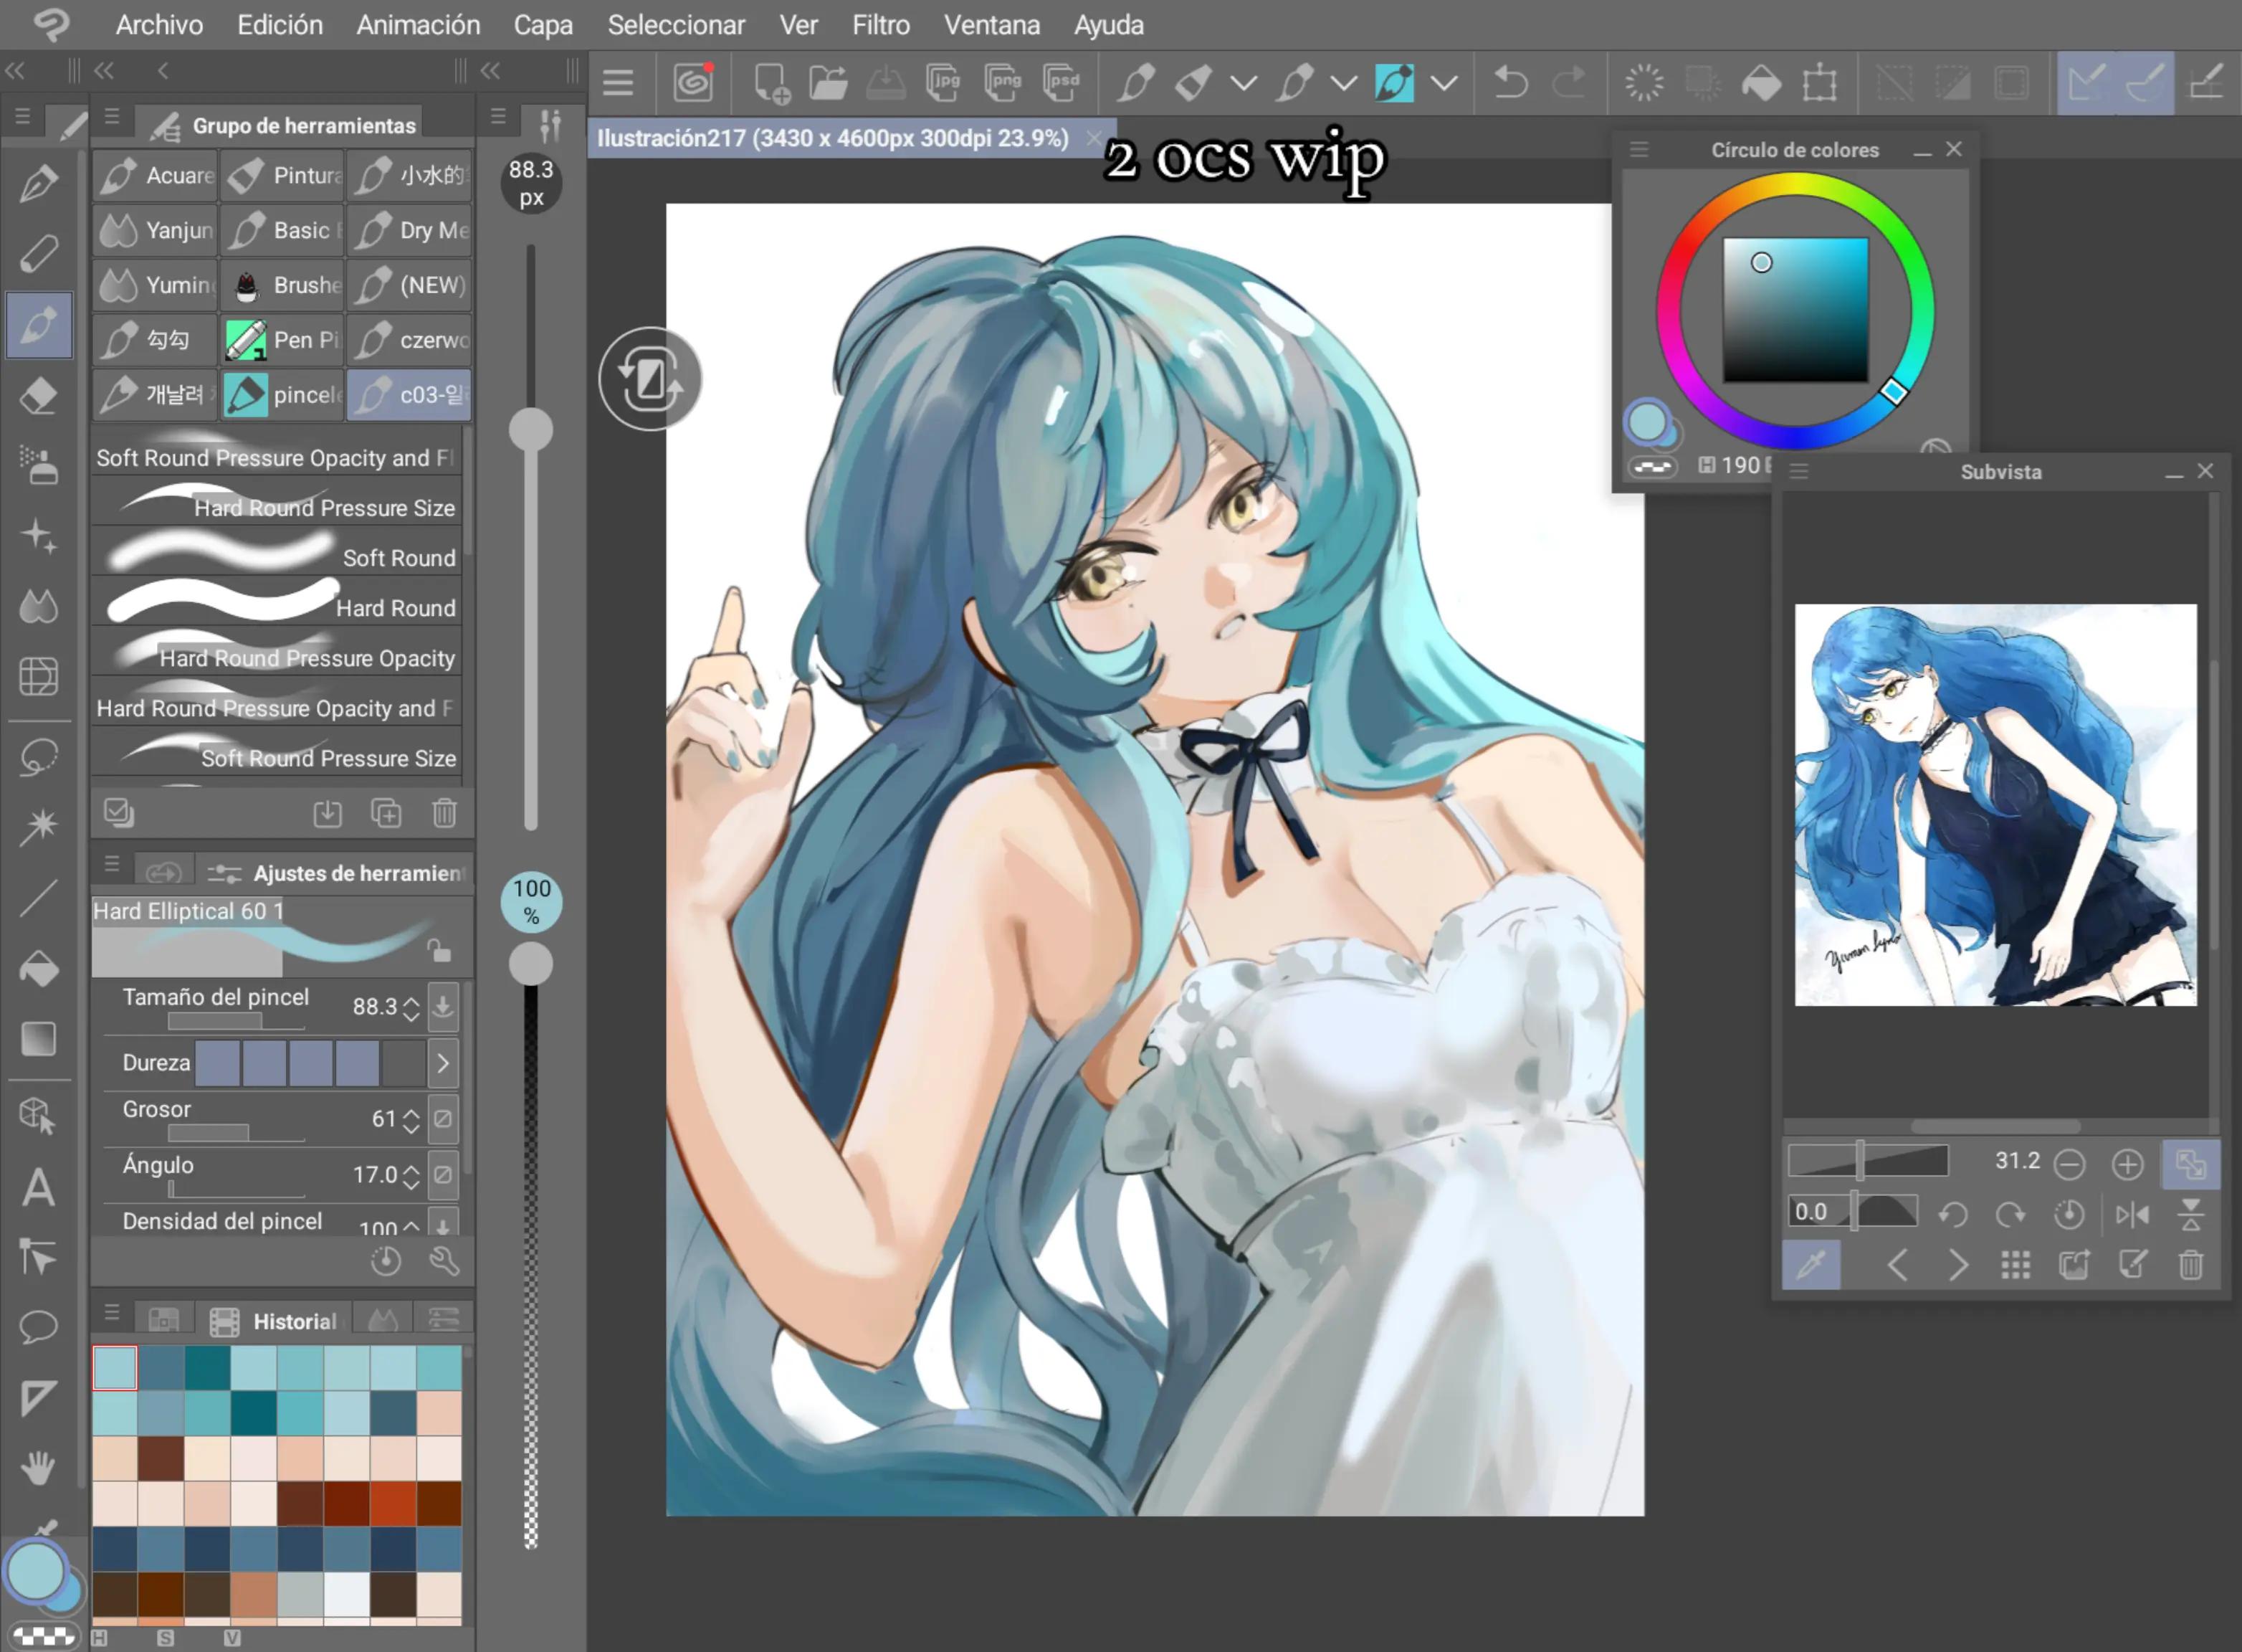
Task: Toggle snap to special ruler in command bar
Action: coord(2144,83)
